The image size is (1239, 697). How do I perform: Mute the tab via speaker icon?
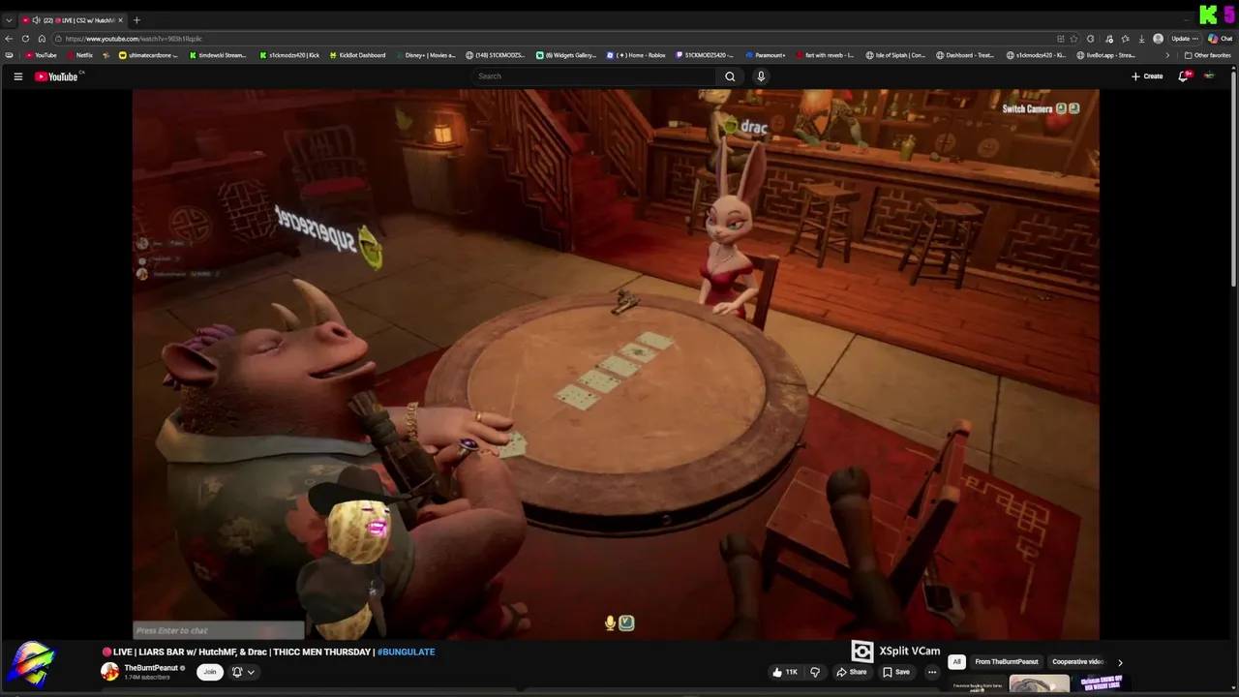36,20
